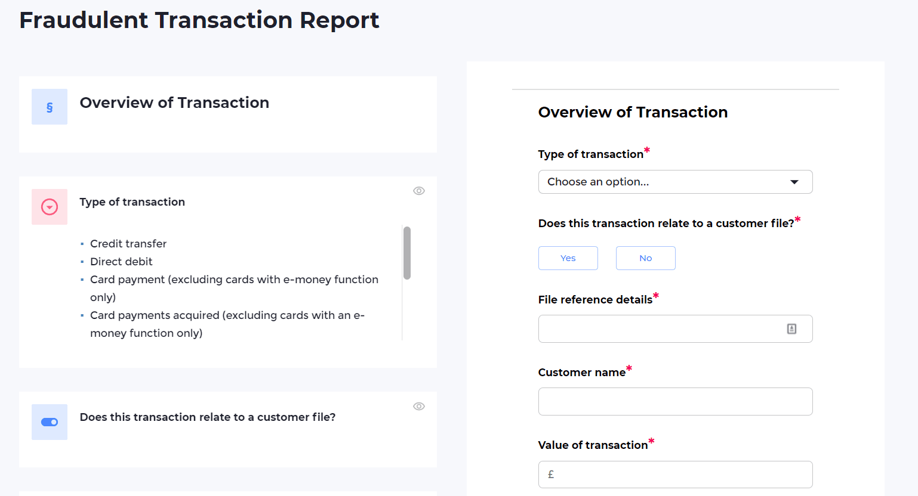918x496 pixels.
Task: Click the contact card icon in File reference details
Action: click(791, 329)
